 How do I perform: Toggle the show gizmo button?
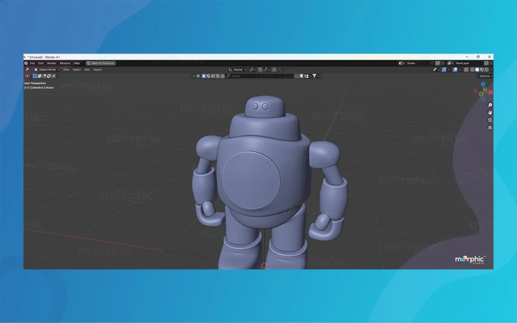point(444,70)
